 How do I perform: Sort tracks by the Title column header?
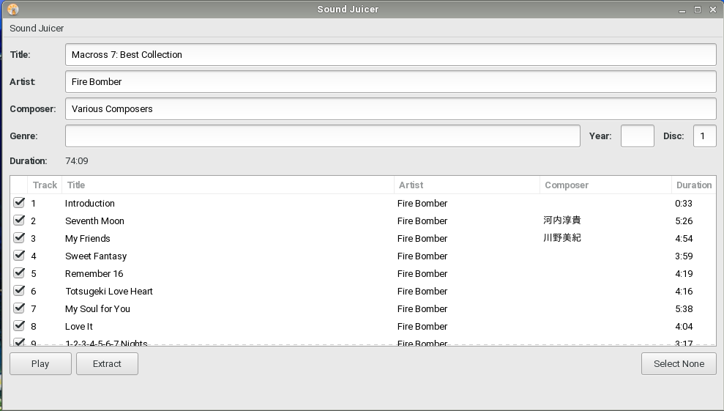coord(227,185)
